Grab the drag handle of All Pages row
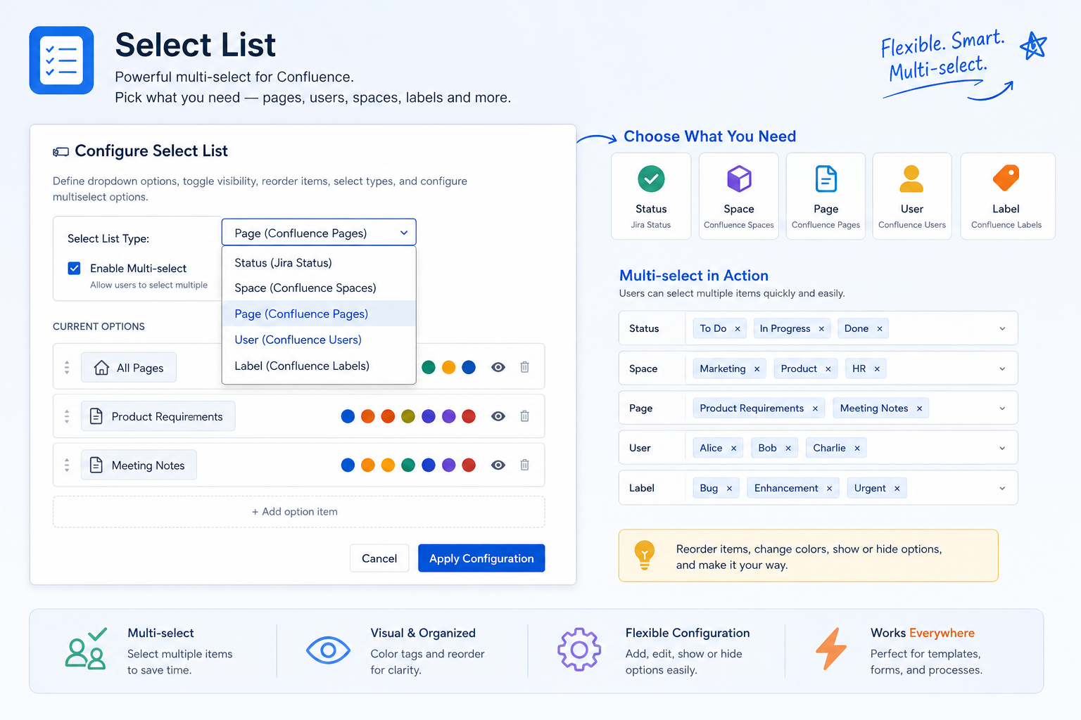The image size is (1081, 720). point(67,367)
